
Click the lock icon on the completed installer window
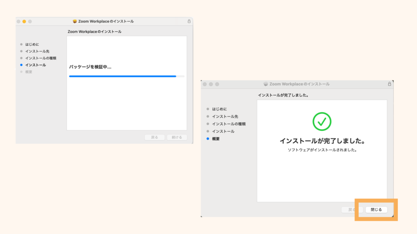tap(390, 84)
